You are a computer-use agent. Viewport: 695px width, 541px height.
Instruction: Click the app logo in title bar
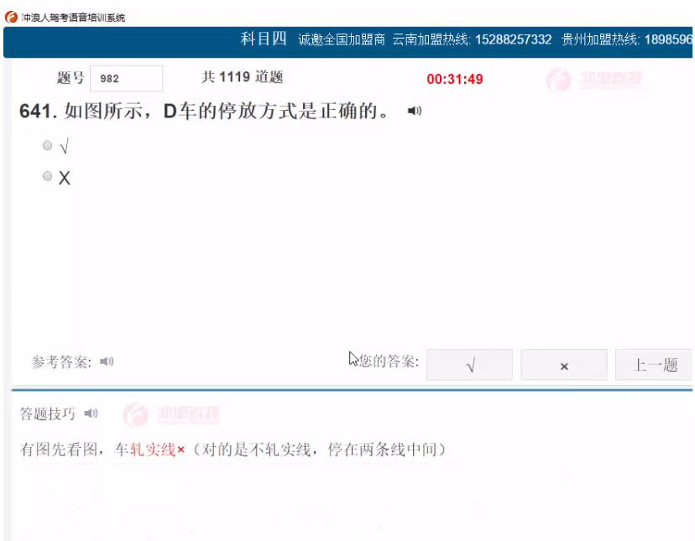click(x=11, y=17)
